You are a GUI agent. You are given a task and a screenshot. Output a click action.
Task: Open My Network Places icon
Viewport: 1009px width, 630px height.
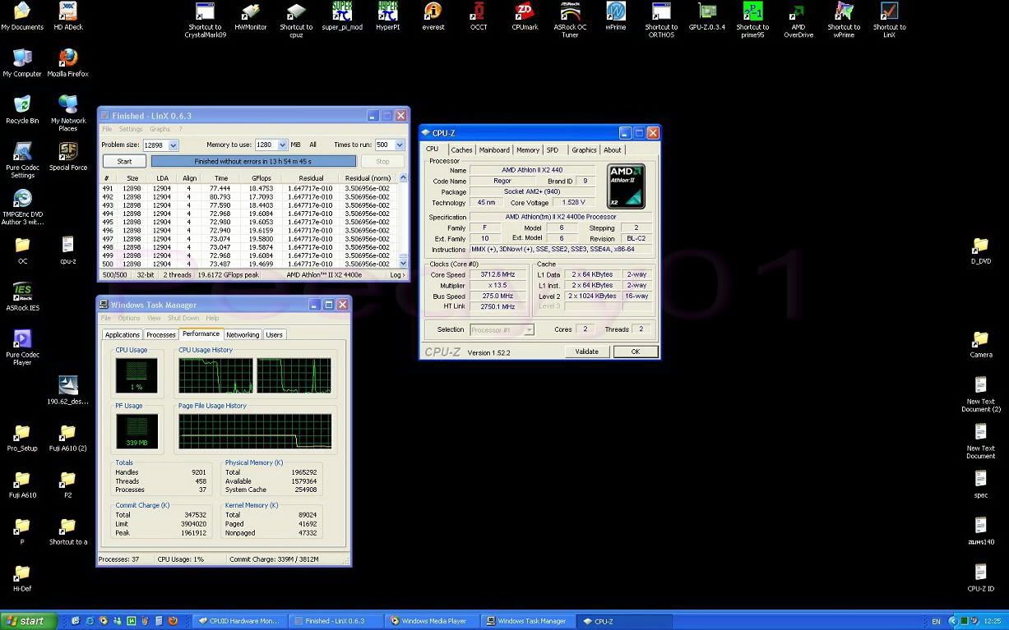(x=67, y=114)
